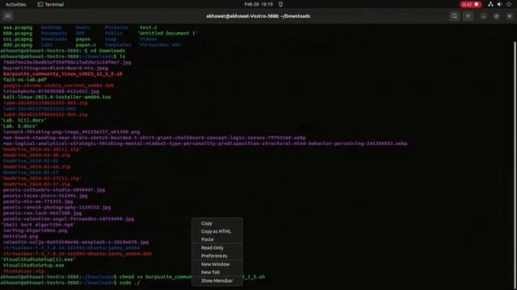Viewport: 517px width, 290px height.
Task: Click google-chrome-stable_current_amd64.deb entry
Action: (58, 85)
